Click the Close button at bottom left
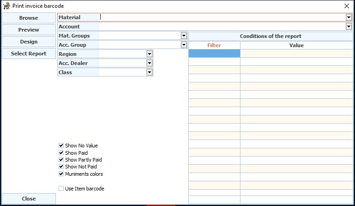The width and height of the screenshot is (355, 206). click(x=29, y=199)
